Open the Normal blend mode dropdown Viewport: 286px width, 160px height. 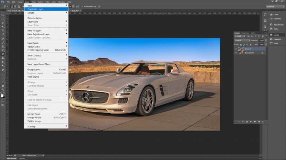click(242, 40)
